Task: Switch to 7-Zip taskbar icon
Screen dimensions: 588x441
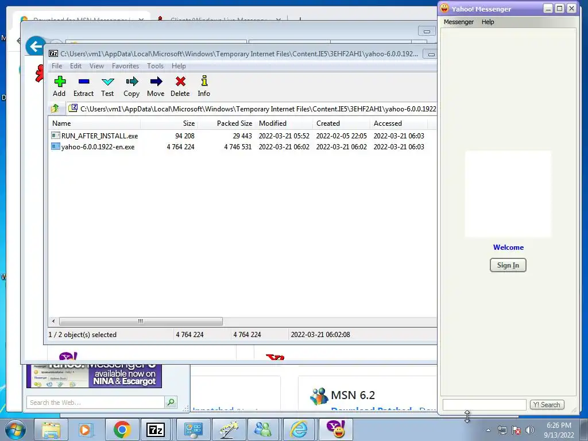Action: point(156,430)
